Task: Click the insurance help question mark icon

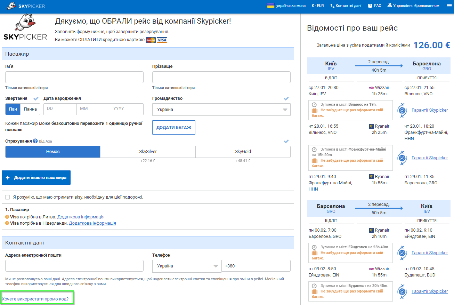Action: point(35,141)
